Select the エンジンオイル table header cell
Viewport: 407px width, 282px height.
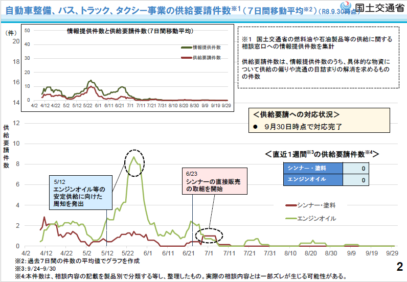pyautogui.click(x=313, y=179)
